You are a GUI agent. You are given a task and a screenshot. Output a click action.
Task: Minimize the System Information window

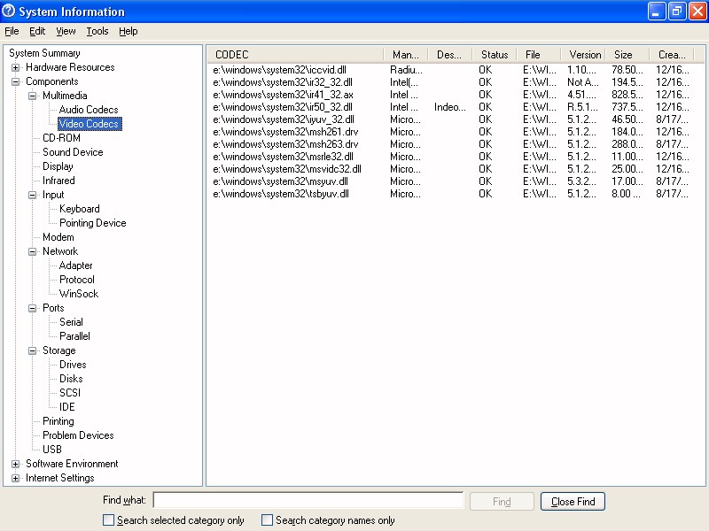657,12
